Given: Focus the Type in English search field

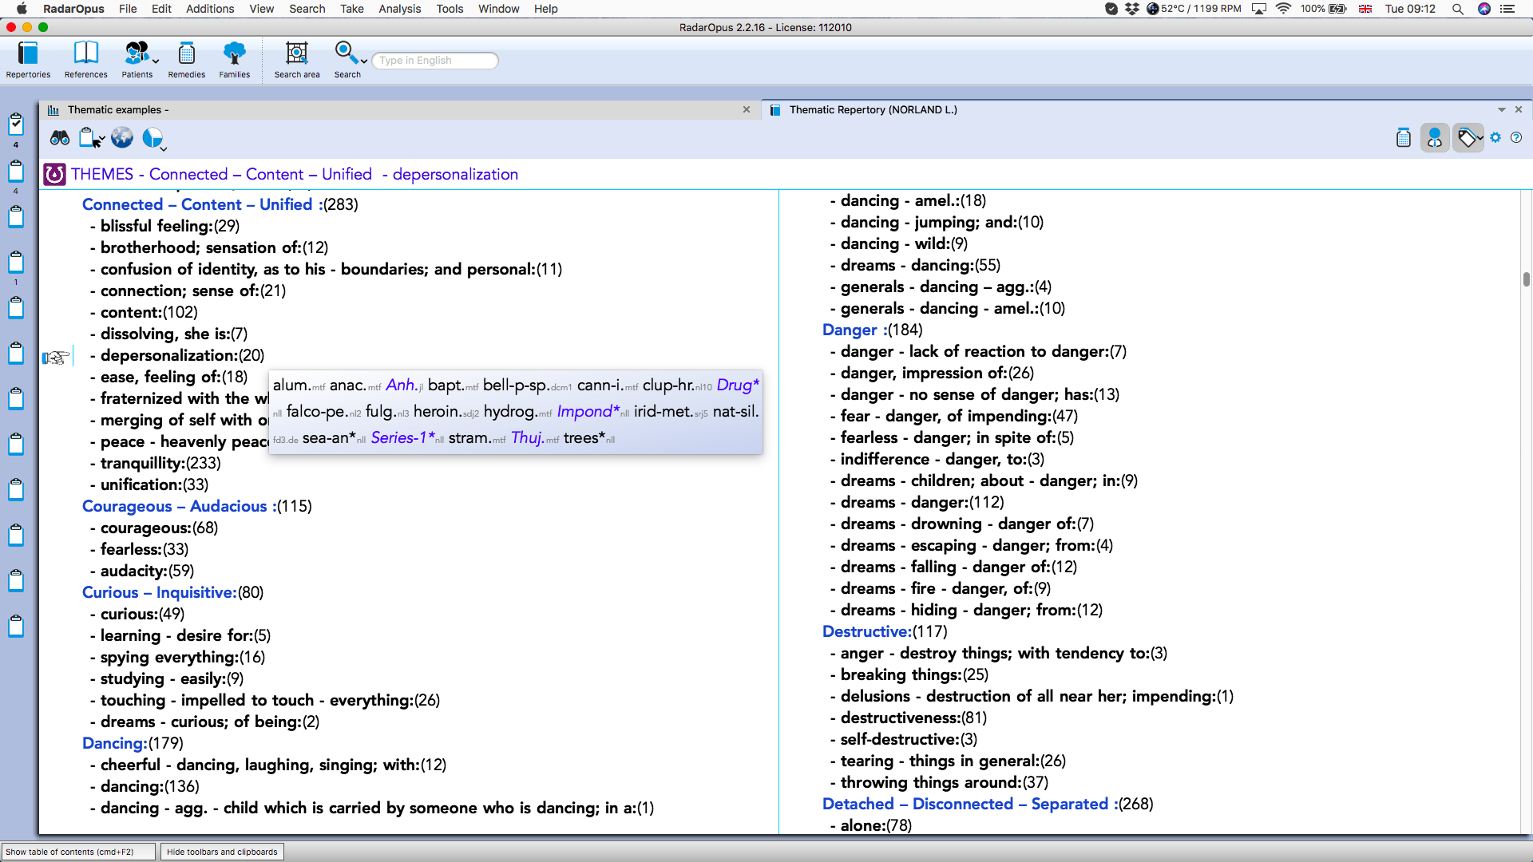Looking at the screenshot, I should point(435,61).
